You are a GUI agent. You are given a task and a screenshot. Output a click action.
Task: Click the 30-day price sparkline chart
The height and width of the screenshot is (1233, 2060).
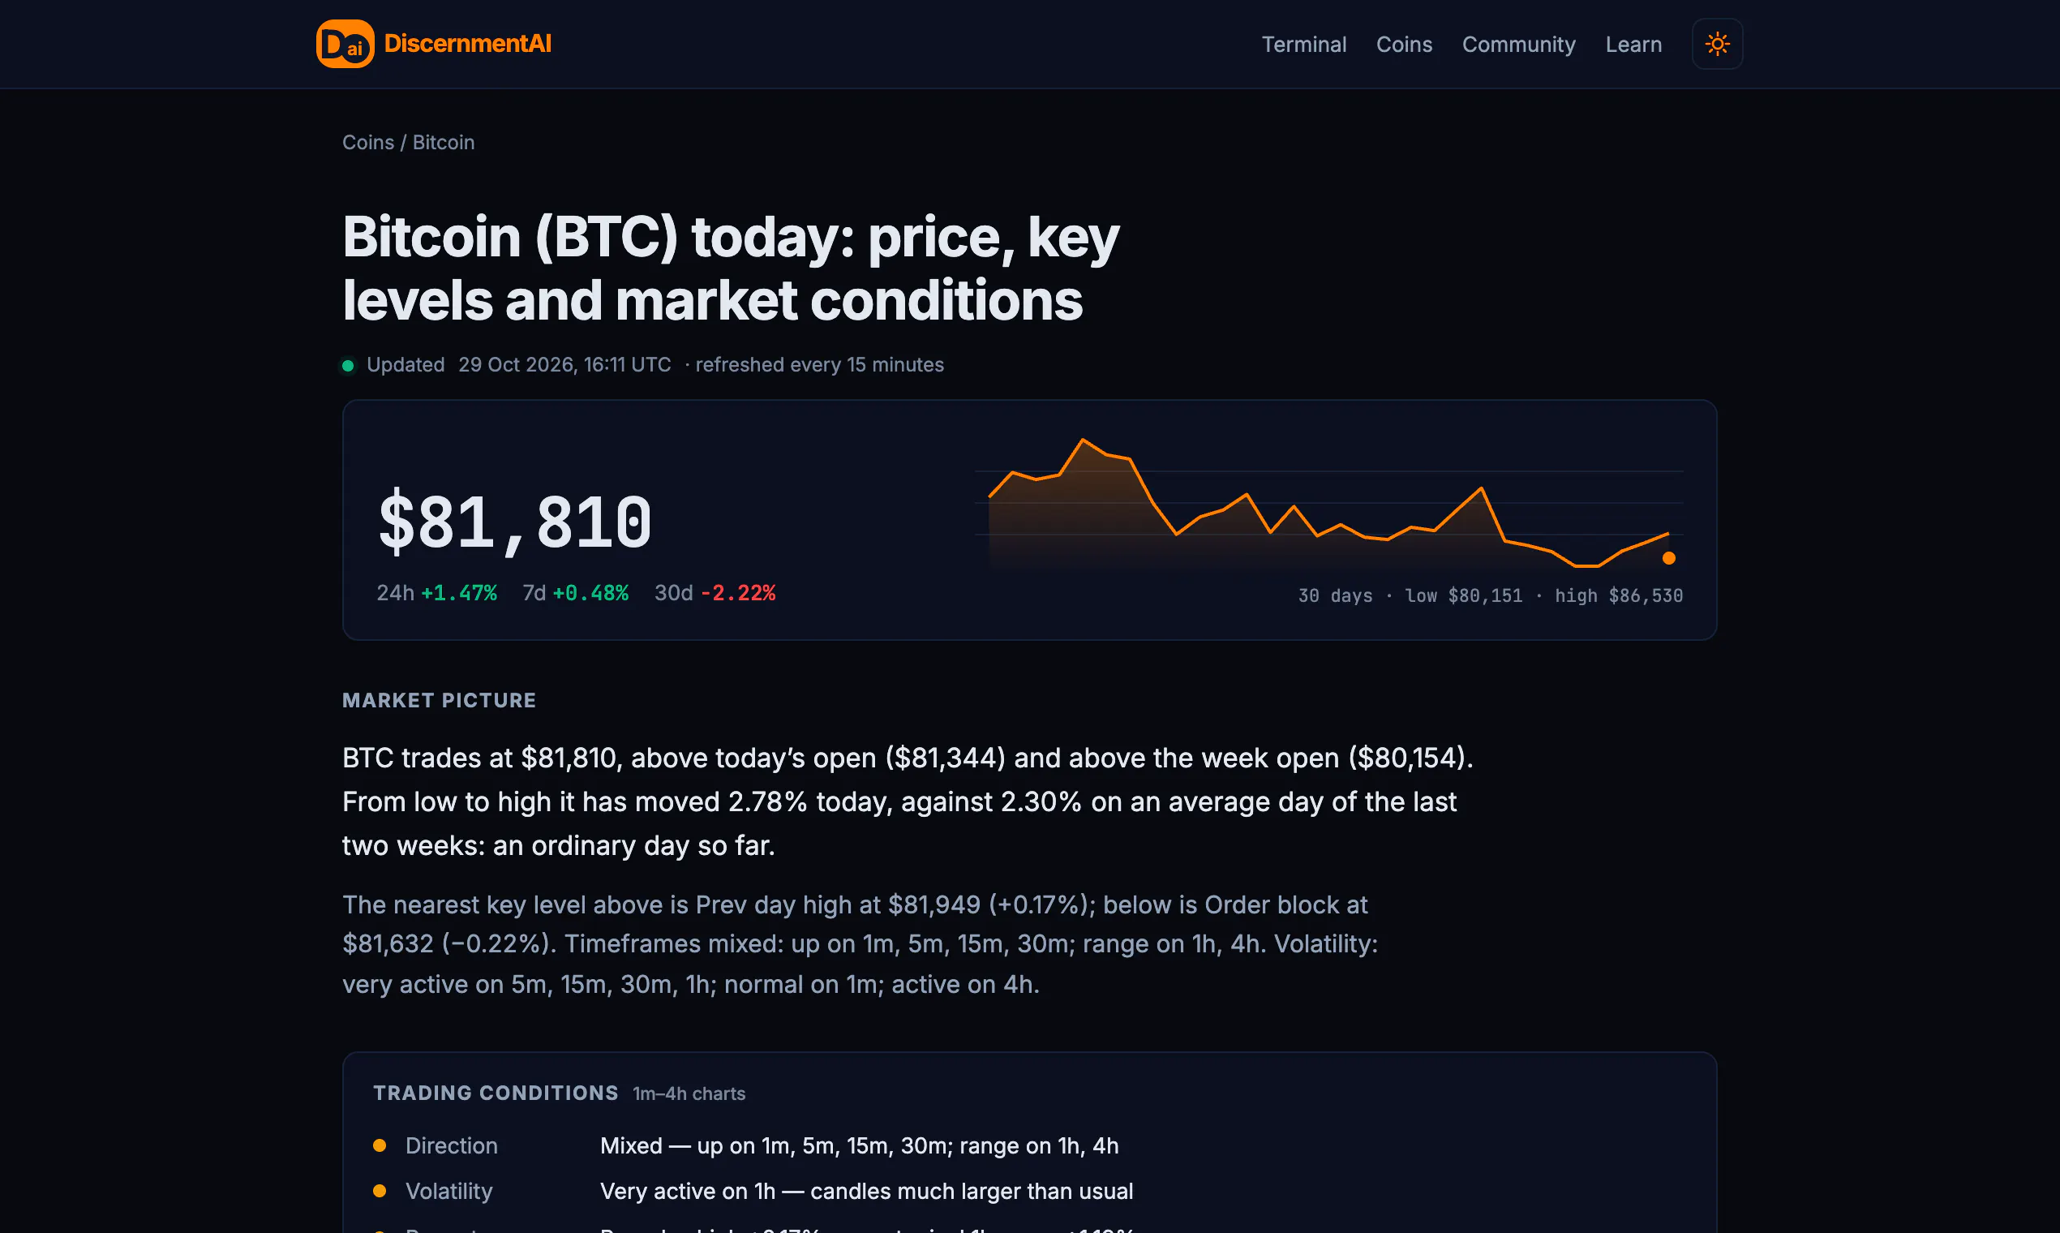[x=1328, y=504]
